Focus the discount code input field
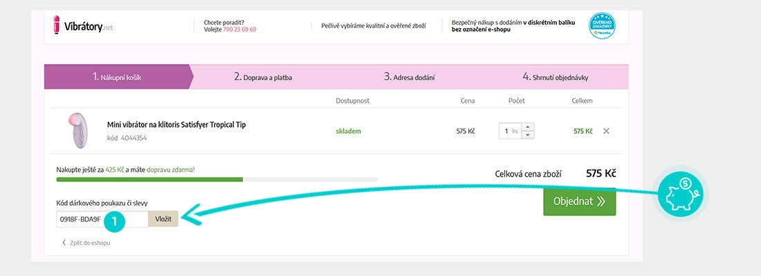The width and height of the screenshot is (761, 276). click(102, 219)
